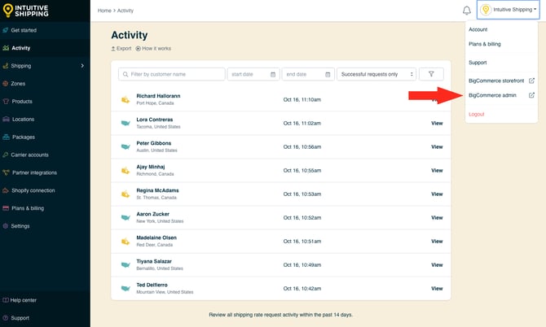
Task: Choose Support in the user menu
Action: pyautogui.click(x=478, y=63)
